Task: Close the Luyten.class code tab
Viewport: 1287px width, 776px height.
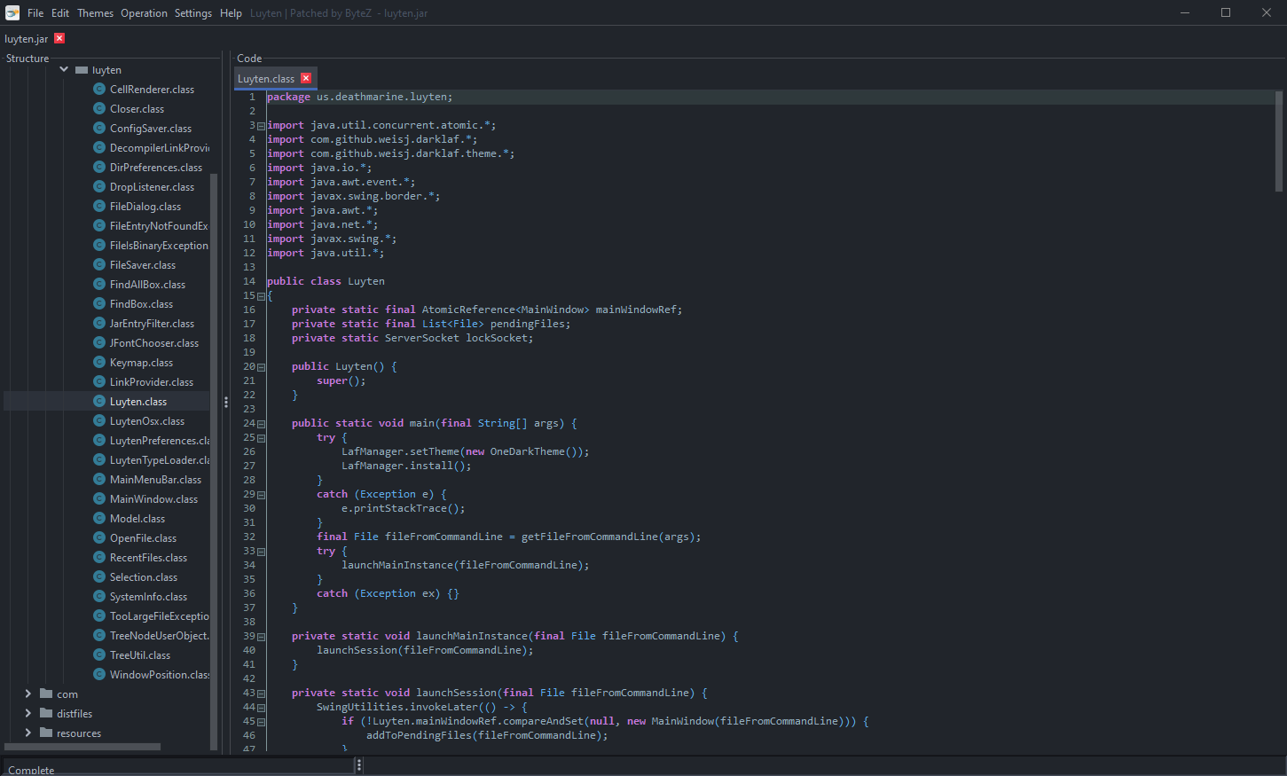Action: 306,78
